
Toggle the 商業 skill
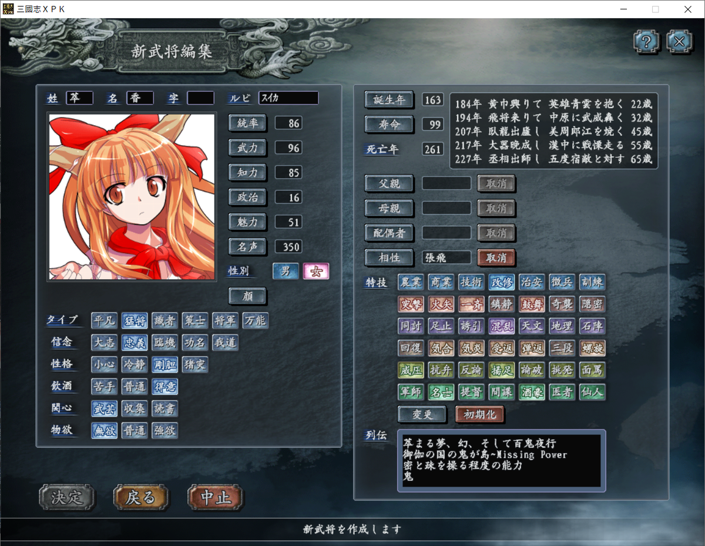click(441, 282)
